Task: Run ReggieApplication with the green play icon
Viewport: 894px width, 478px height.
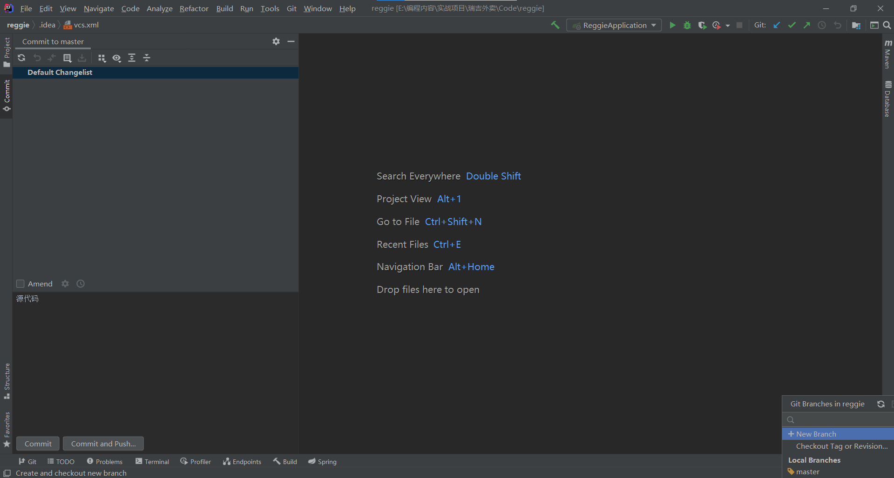Action: coord(672,25)
